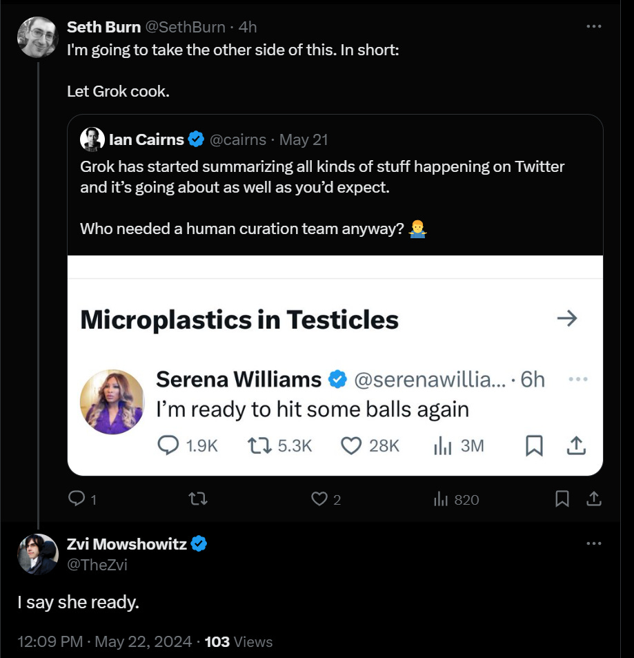Viewport: 634px width, 658px height.
Task: Like Serena Williams tweet with 28K
Action: (352, 446)
